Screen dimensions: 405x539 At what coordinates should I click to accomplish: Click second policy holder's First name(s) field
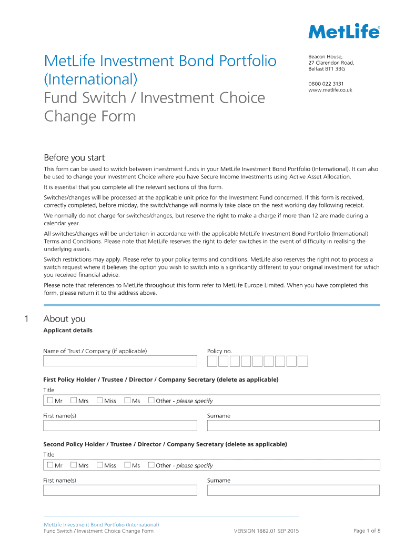120,490
